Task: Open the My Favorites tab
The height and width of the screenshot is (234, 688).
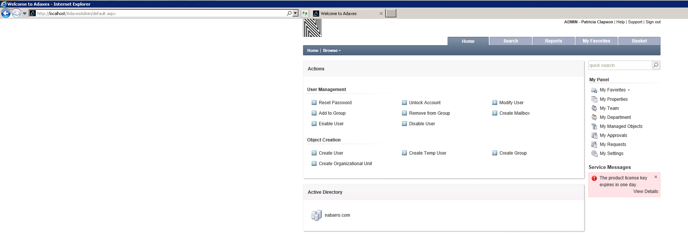Action: point(597,41)
